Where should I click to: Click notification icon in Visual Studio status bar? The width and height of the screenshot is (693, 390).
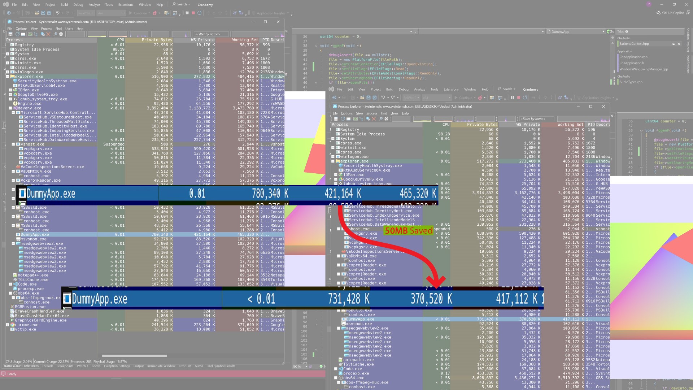pos(3,374)
